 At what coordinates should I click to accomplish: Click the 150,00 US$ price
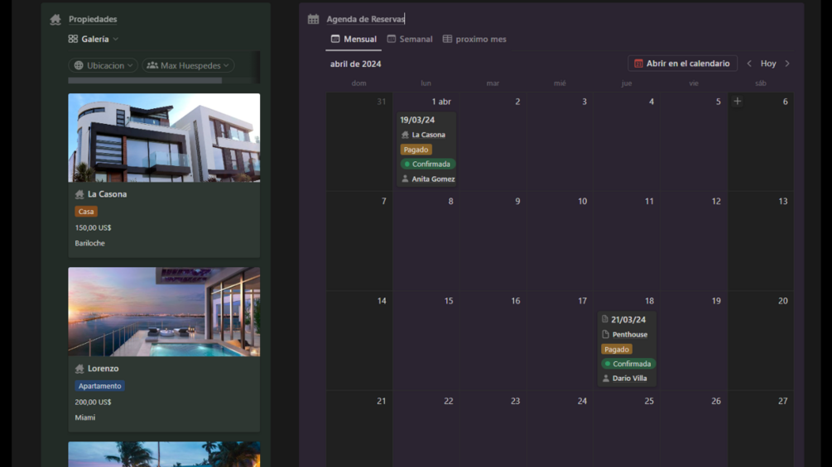[x=93, y=227]
